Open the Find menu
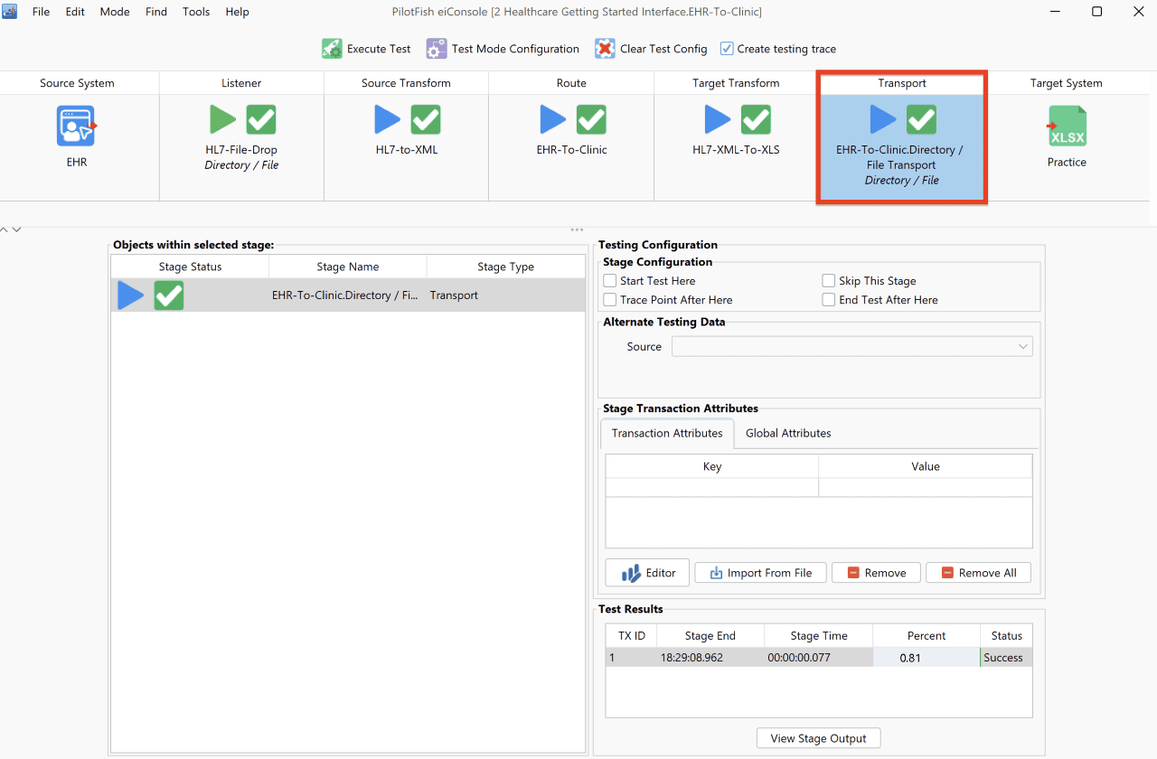The image size is (1157, 759). tap(156, 12)
